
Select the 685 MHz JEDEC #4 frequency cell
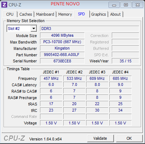120,78
